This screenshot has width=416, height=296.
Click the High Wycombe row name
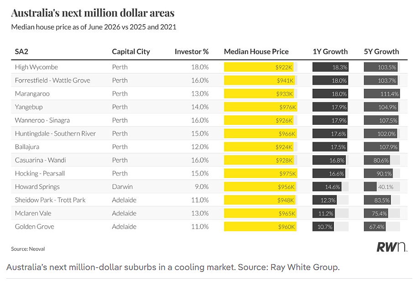(36, 67)
